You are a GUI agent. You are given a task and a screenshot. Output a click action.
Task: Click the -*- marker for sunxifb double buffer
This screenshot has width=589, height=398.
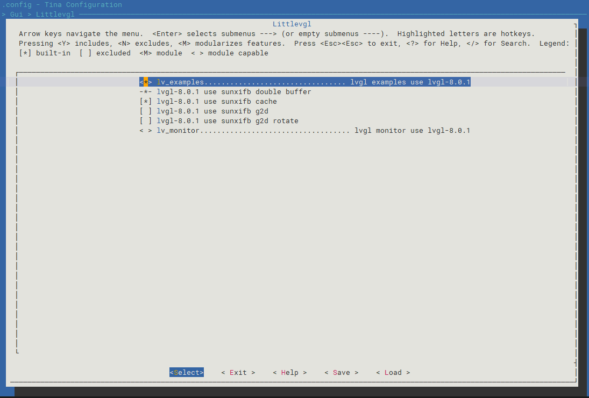(x=146, y=92)
